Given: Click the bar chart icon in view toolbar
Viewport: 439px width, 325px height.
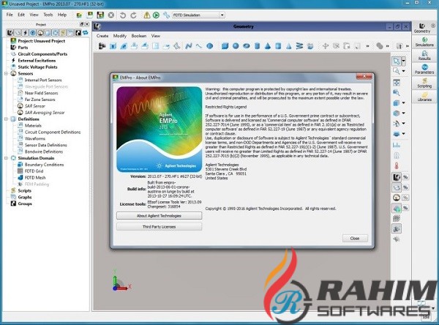Looking at the screenshot, I should click(x=397, y=145).
